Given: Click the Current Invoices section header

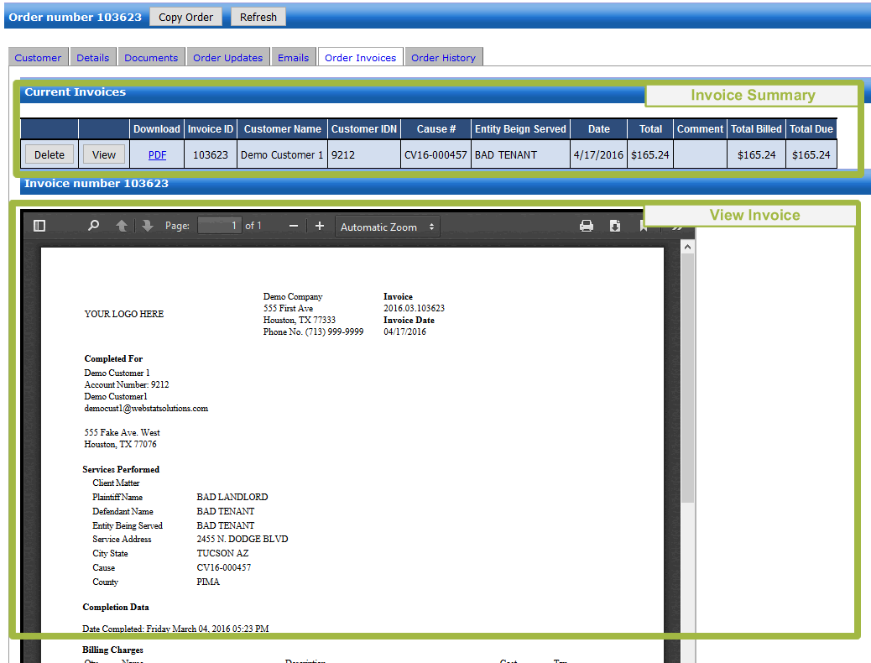Looking at the screenshot, I should pos(75,91).
